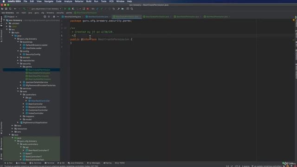
Task: Click the Rollback undo arrow icon
Action: tap(113, 9)
